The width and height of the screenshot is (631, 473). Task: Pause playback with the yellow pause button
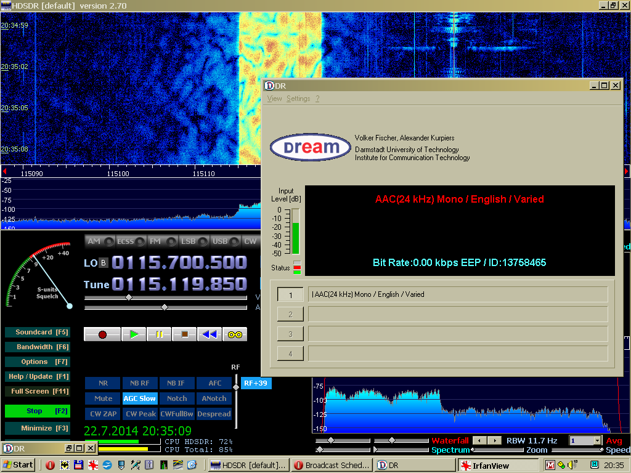tap(159, 334)
